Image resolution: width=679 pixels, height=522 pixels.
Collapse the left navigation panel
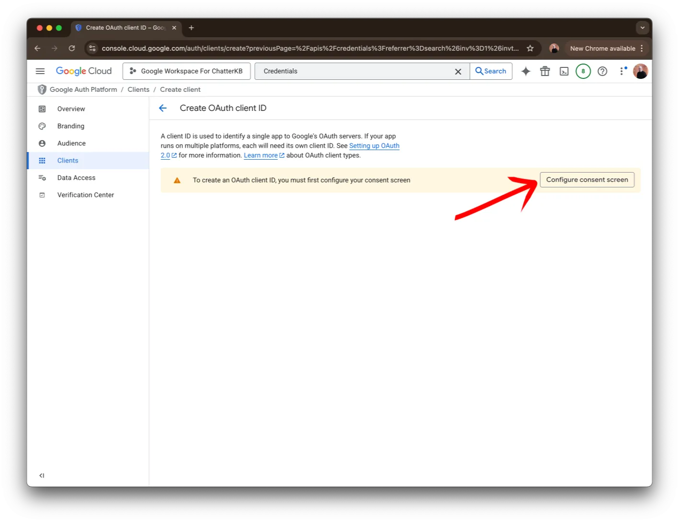pyautogui.click(x=42, y=476)
